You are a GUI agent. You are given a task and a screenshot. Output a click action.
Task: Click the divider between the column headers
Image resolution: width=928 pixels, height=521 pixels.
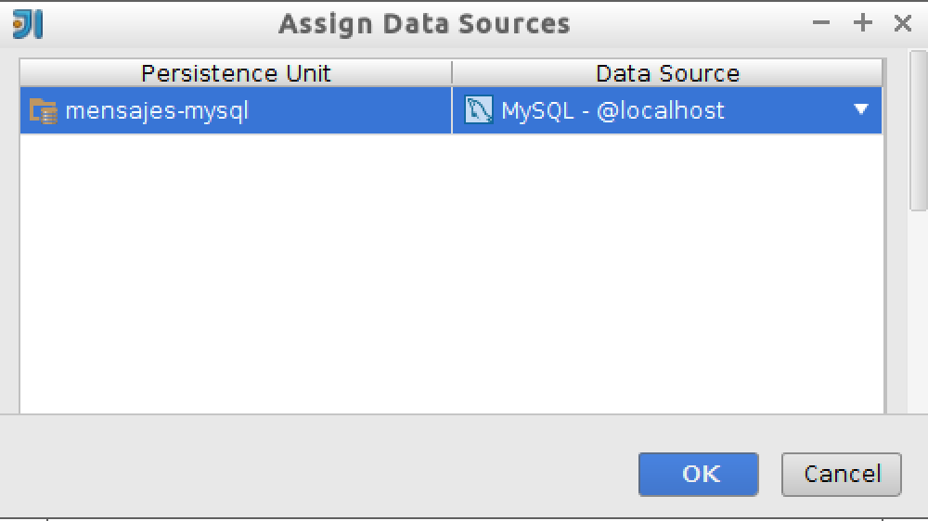[x=452, y=73]
